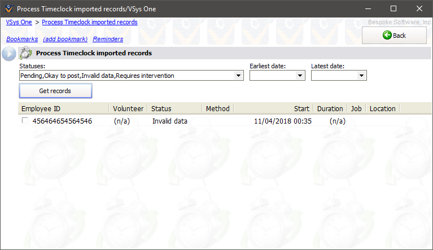Click the timeclock gear icon beside title

click(25, 54)
